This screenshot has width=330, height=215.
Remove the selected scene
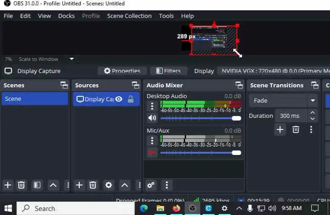21,185
